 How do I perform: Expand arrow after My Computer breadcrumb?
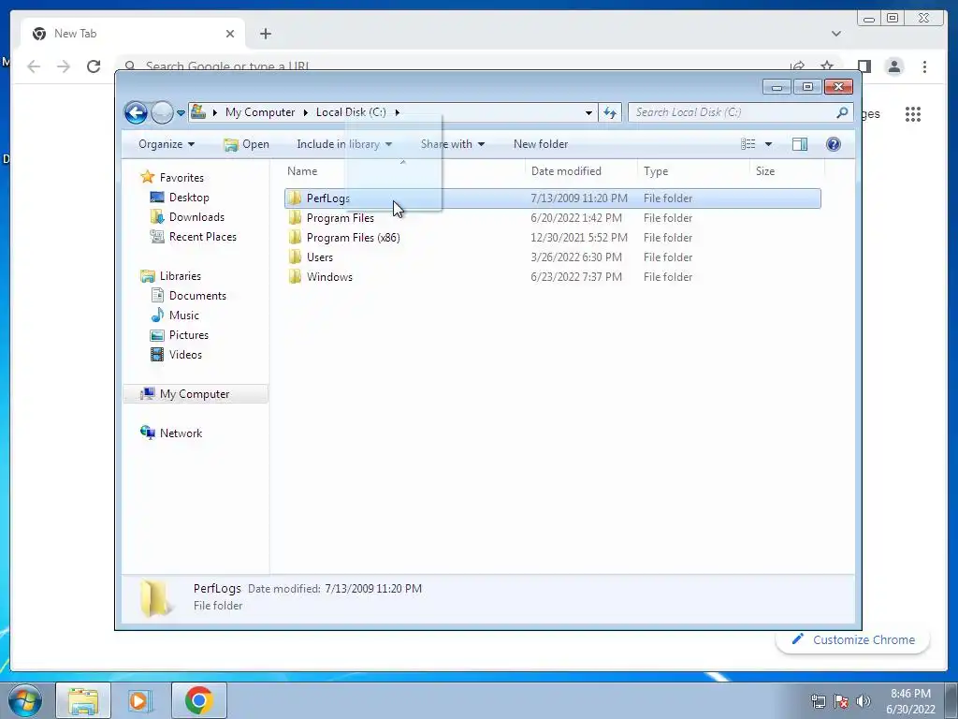coord(306,112)
